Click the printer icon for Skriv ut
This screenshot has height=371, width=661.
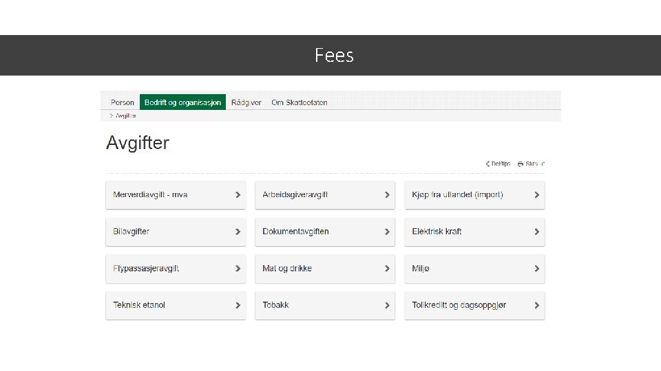coord(521,164)
